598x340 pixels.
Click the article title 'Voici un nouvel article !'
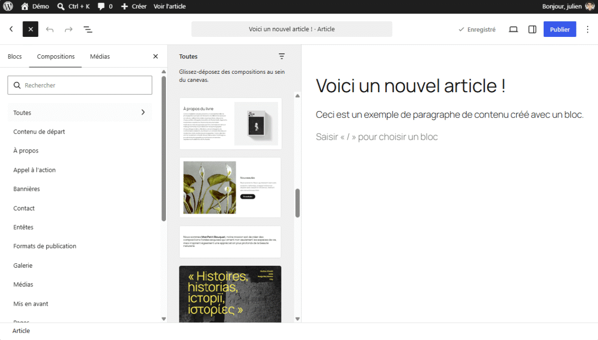411,86
